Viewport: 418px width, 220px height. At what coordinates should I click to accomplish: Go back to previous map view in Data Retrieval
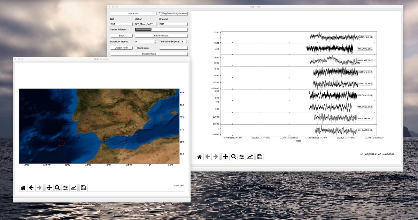point(31,188)
